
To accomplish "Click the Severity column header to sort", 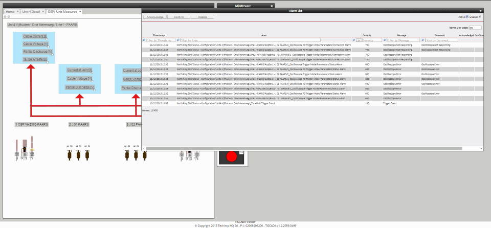I will point(367,35).
